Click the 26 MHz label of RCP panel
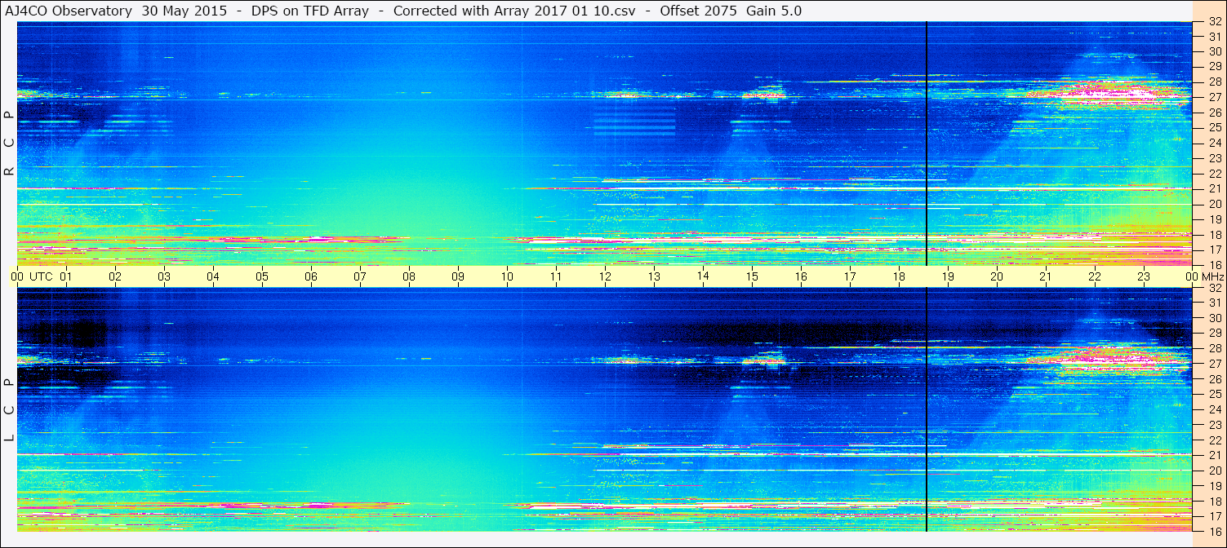1227x548 pixels. coord(1214,112)
